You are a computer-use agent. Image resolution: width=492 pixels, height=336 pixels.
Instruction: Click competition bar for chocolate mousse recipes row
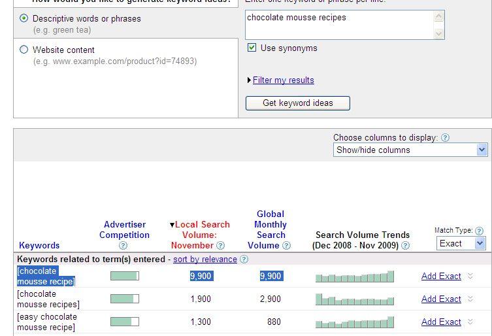click(x=125, y=299)
